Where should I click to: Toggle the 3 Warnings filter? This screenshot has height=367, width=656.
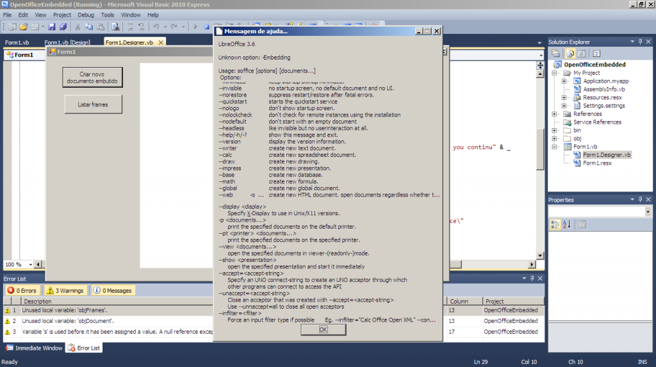[x=65, y=290]
